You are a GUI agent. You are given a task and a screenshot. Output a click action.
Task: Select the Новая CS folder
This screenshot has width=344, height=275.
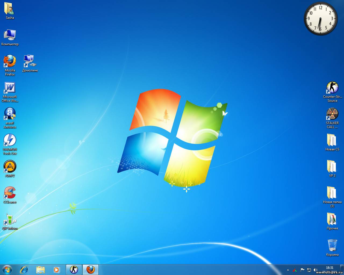tap(332, 140)
